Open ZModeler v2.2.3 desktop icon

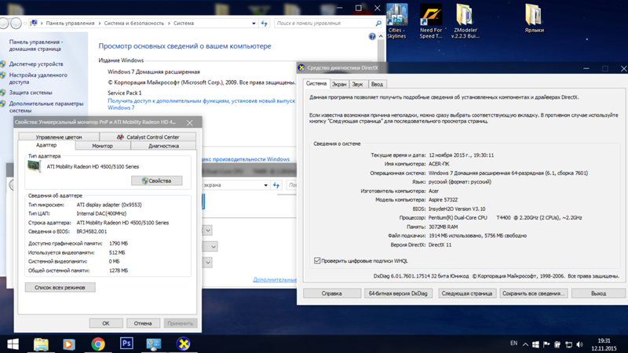(x=465, y=22)
